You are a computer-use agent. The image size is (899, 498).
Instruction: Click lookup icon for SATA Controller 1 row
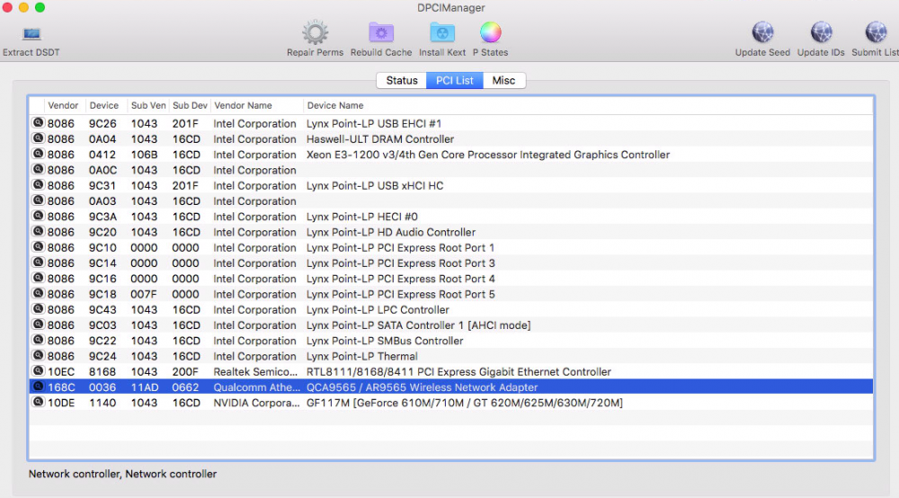(38, 324)
